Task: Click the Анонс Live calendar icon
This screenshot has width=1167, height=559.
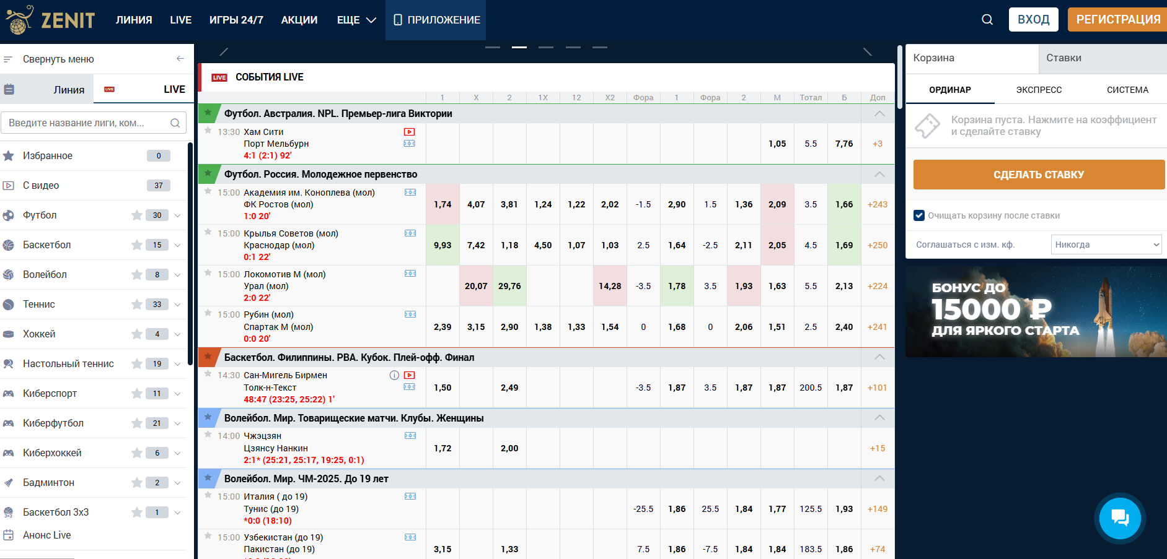Action: pos(9,535)
